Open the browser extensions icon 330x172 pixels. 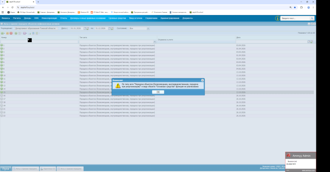tap(301, 7)
